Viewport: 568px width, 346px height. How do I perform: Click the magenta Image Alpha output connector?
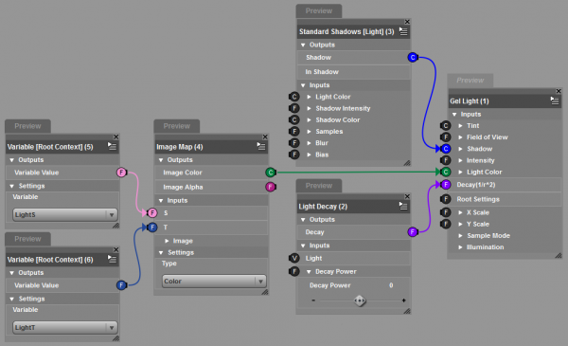pos(271,187)
